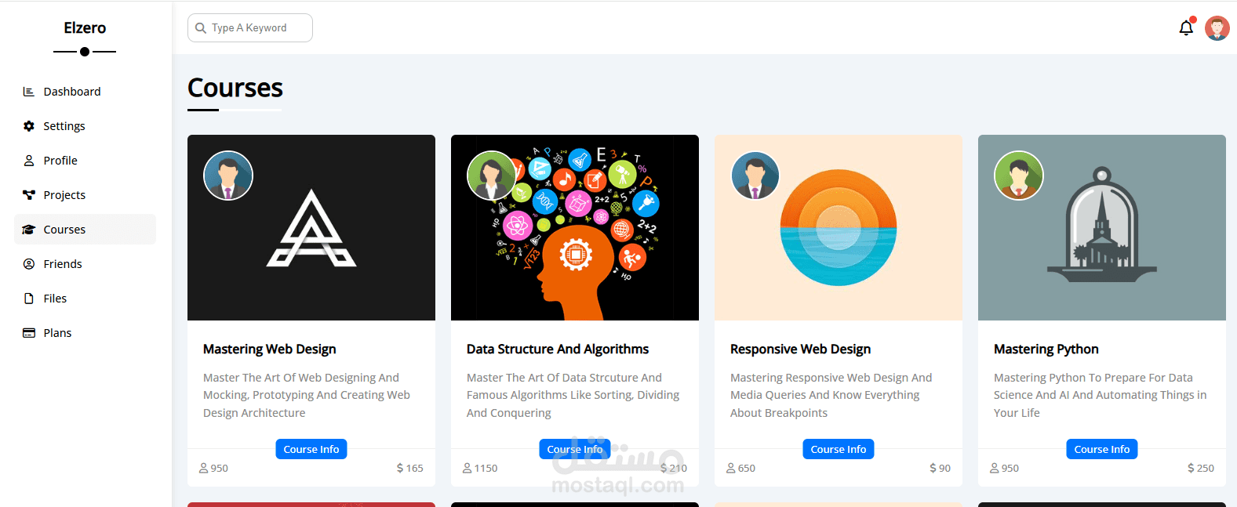View Course Info for Responsive Web Design
The width and height of the screenshot is (1237, 507).
coord(839,449)
